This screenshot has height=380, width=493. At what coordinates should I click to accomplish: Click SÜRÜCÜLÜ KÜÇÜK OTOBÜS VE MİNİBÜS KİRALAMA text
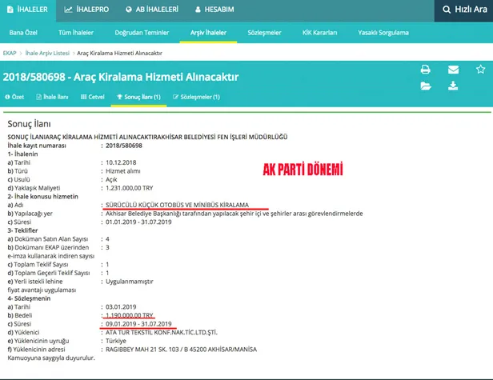[177, 205]
